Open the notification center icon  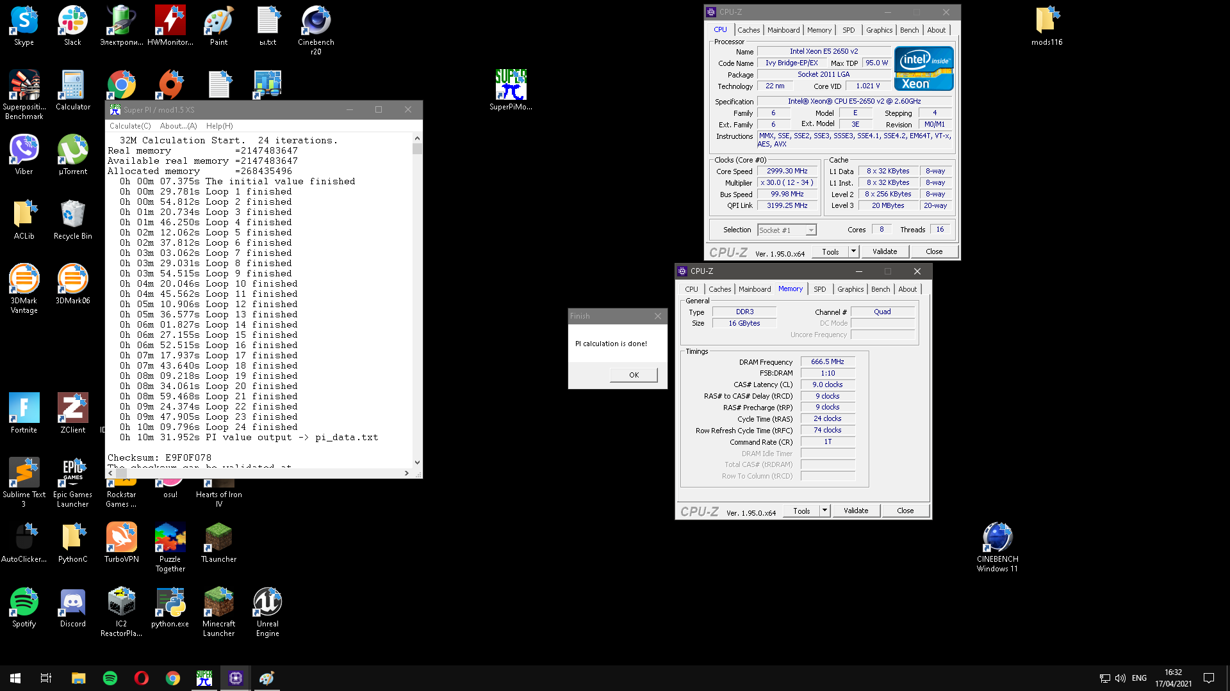1208,678
